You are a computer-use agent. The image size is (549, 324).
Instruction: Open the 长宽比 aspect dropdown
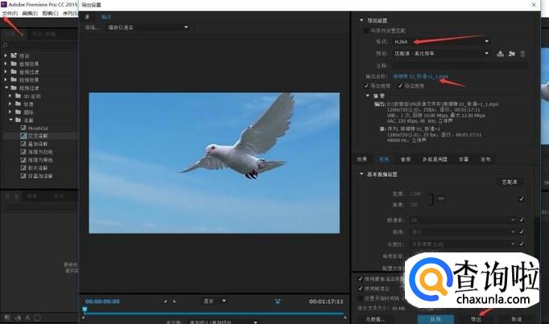463,244
